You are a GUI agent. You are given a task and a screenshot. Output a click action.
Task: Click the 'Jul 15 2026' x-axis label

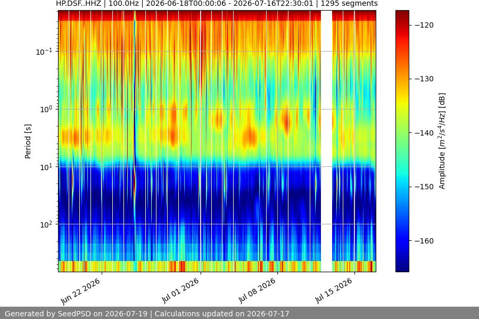[x=334, y=291]
